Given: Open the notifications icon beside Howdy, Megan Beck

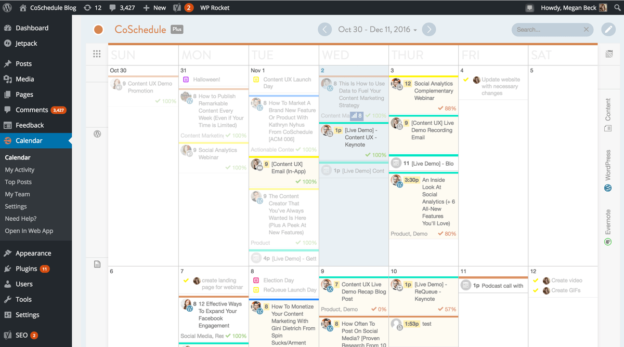Looking at the screenshot, I should coord(529,8).
